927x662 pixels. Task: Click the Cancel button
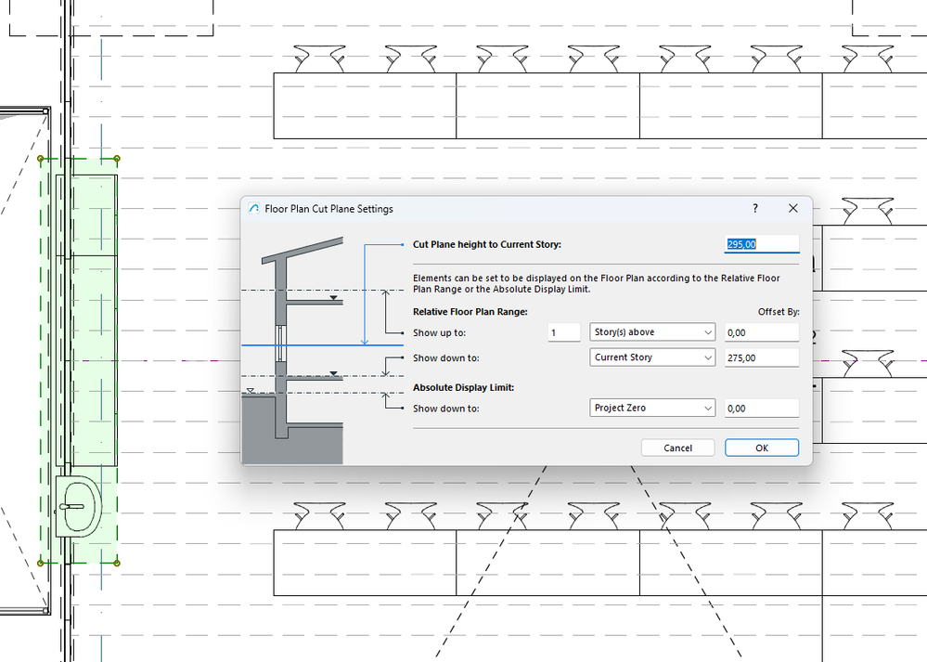point(677,448)
